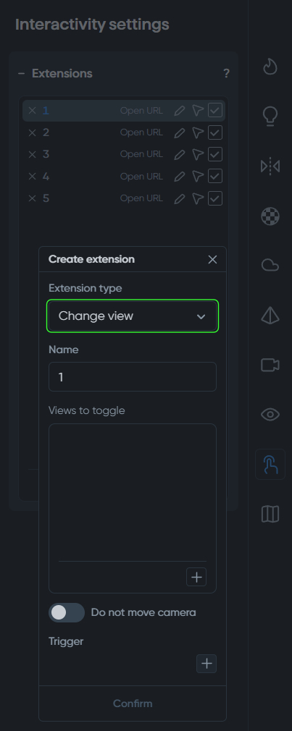Open the cloud environment sidebar icon
Image resolution: width=292 pixels, height=731 pixels.
pyautogui.click(x=270, y=266)
